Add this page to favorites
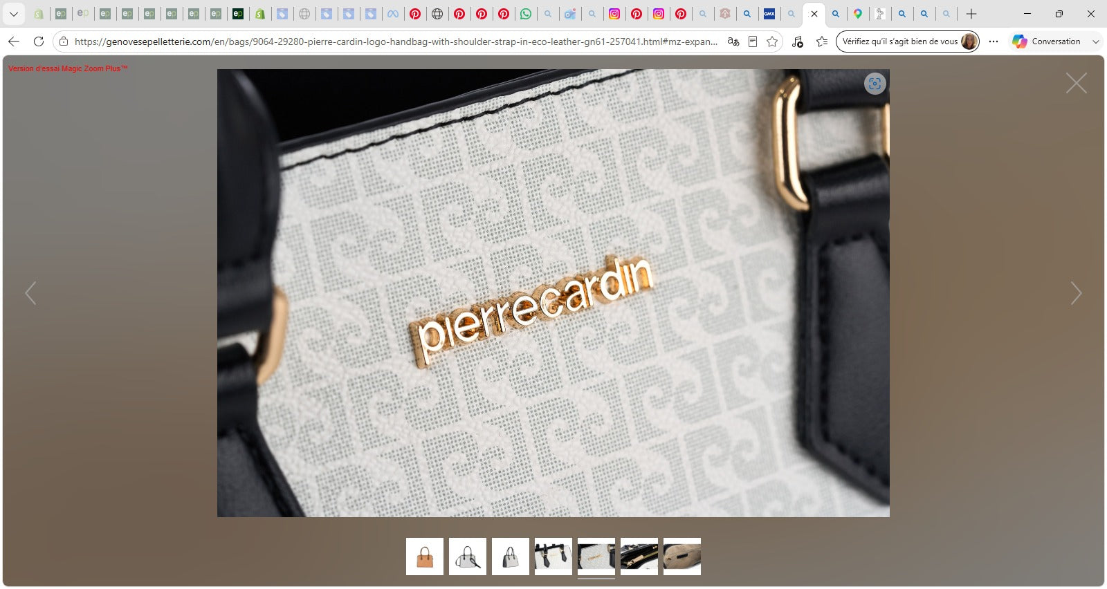Image resolution: width=1107 pixels, height=589 pixels. pos(772,41)
